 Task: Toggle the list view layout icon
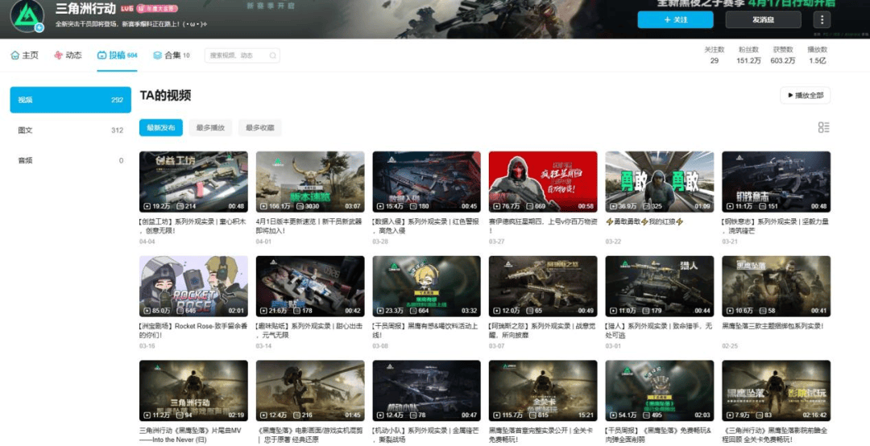coord(824,127)
